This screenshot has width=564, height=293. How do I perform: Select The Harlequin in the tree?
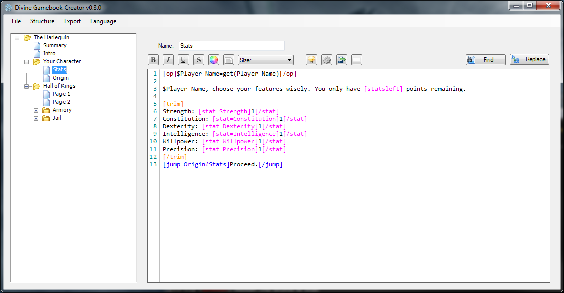[51, 37]
